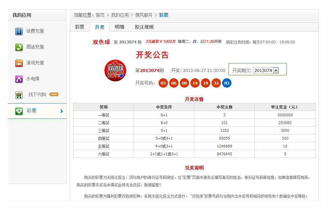This screenshot has height=208, width=329.
Task: Click the blue 彩票 breadcrumb link
Action: [x=164, y=15]
